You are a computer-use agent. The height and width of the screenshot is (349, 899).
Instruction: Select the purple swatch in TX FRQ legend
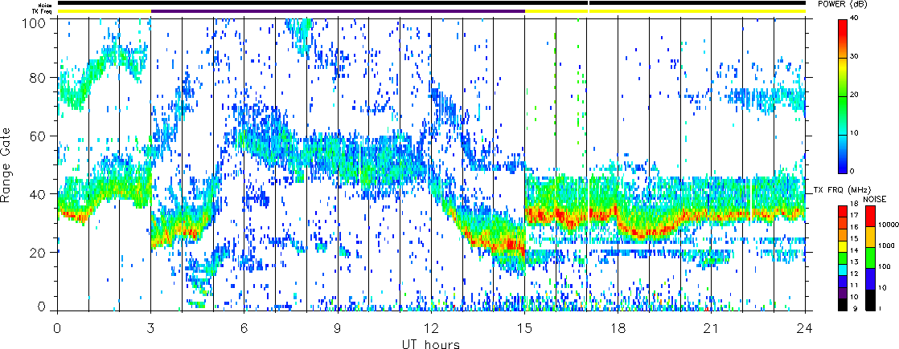[843, 293]
